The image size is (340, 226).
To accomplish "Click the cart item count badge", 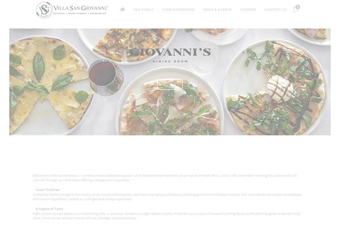I will [x=297, y=7].
